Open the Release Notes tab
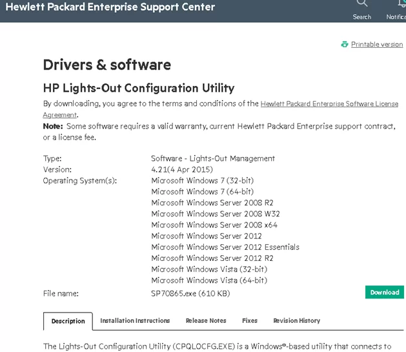The height and width of the screenshot is (352, 406). (x=206, y=320)
